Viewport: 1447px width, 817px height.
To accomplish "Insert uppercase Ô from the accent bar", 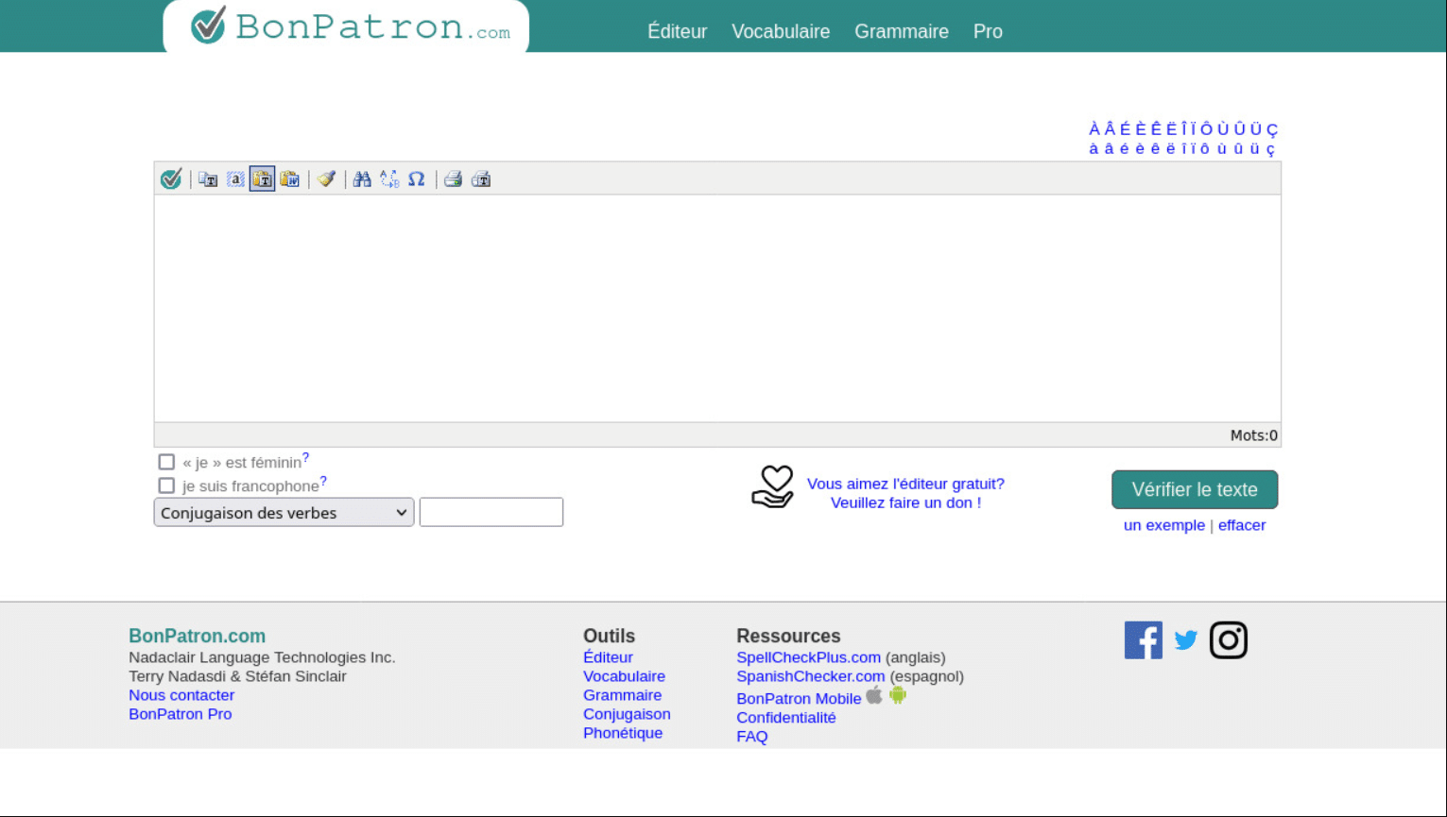I will click(x=1206, y=128).
